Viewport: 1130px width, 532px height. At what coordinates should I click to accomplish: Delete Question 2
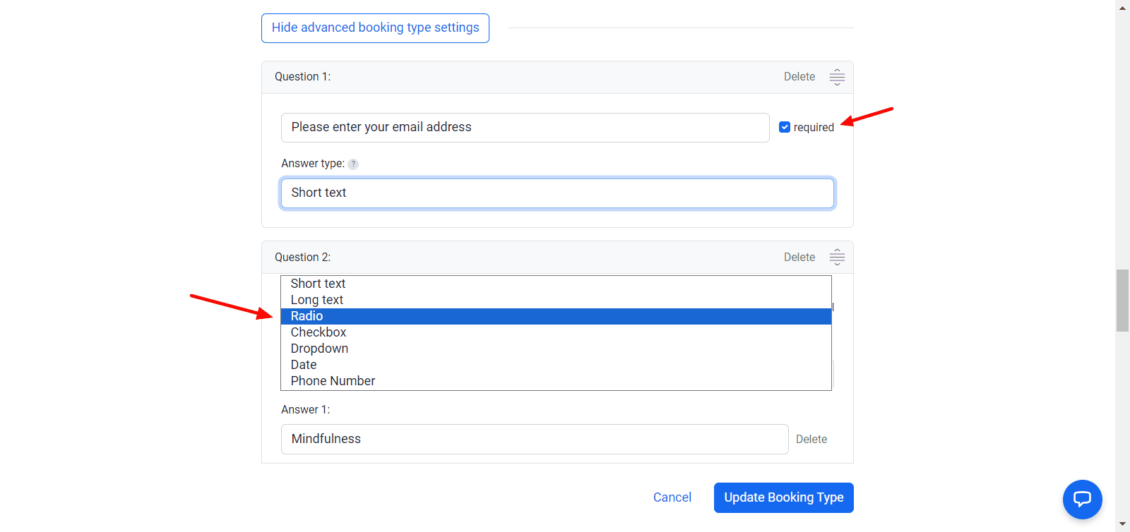pyautogui.click(x=799, y=258)
